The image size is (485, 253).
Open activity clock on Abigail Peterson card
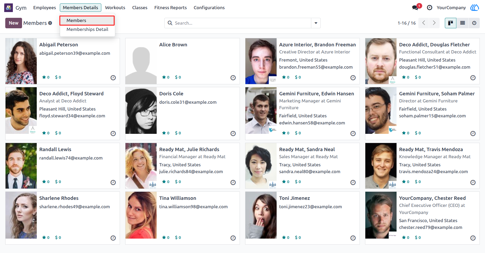[x=113, y=78]
